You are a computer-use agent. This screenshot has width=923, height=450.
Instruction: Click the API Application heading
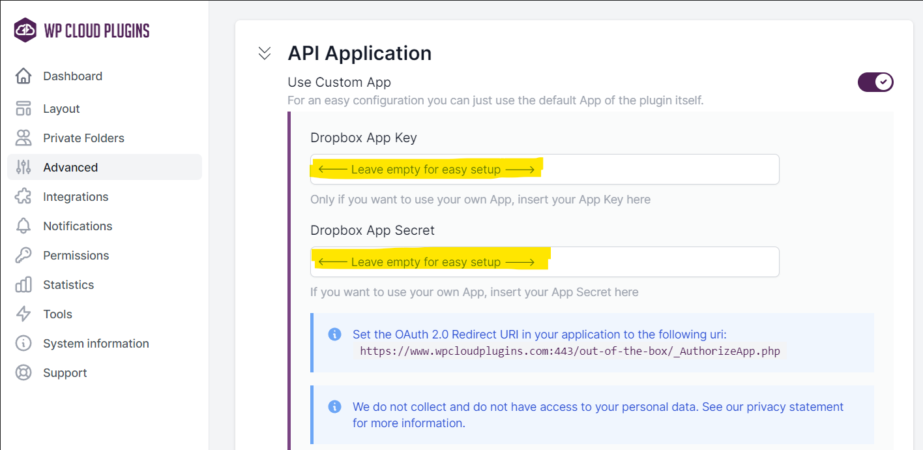[x=360, y=53]
